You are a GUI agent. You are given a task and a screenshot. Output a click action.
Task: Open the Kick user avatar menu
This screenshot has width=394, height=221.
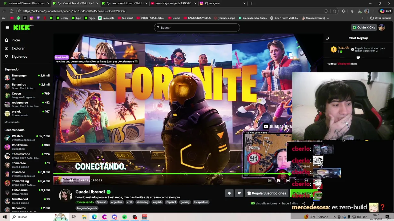[382, 28]
